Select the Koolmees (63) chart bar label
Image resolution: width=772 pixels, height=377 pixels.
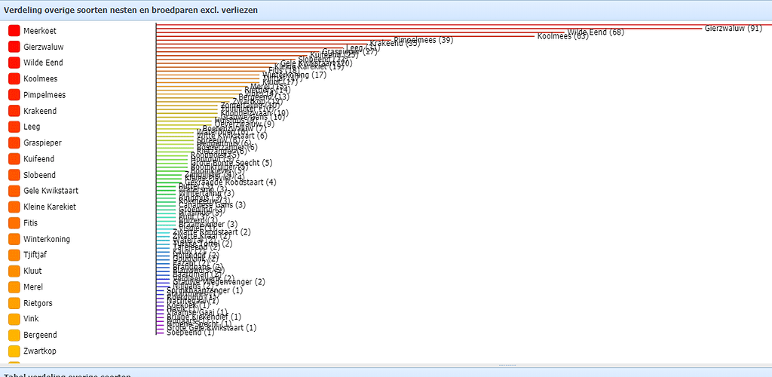pyautogui.click(x=562, y=36)
